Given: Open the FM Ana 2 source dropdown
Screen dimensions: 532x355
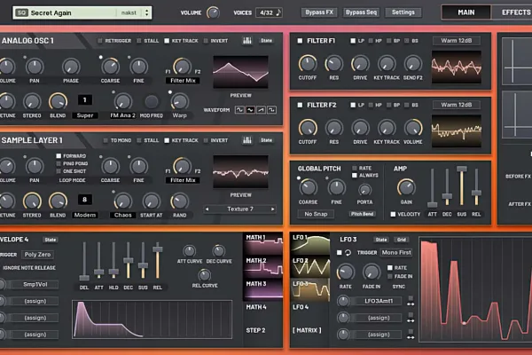Looking at the screenshot, I should coord(122,115).
